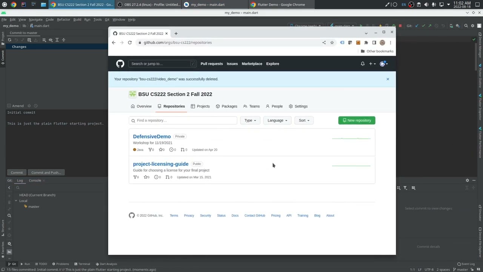Open the People tab
This screenshot has width=483, height=272.
(x=274, y=107)
